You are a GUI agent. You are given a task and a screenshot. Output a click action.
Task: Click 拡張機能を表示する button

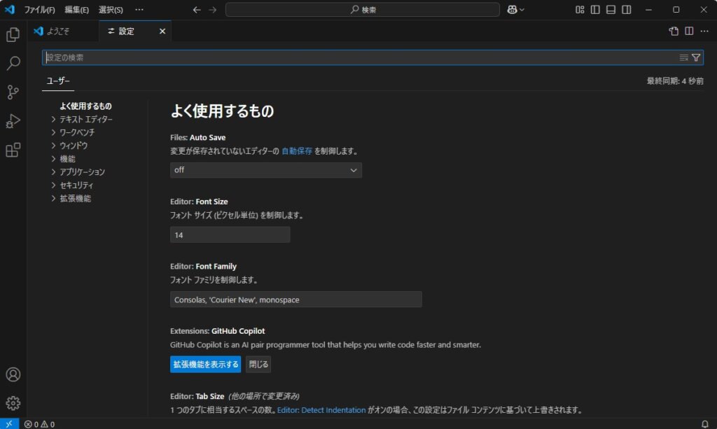tap(206, 364)
